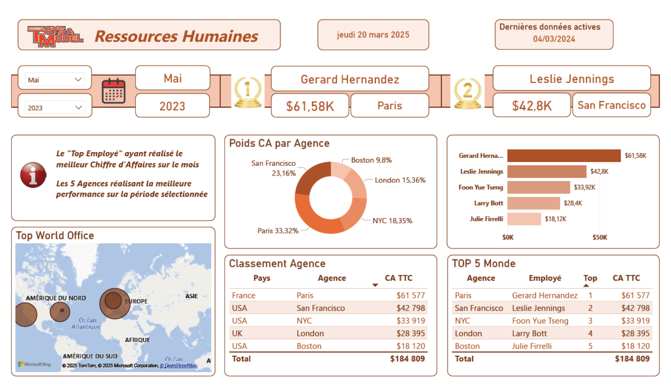This screenshot has height=388, width=671.
Task: Click the gold number 2 trophy medal
Action: coord(467,93)
